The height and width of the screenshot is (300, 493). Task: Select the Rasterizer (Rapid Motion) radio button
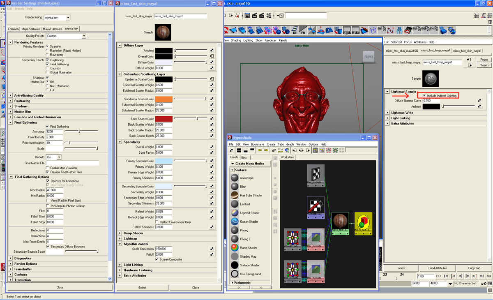pos(47,51)
